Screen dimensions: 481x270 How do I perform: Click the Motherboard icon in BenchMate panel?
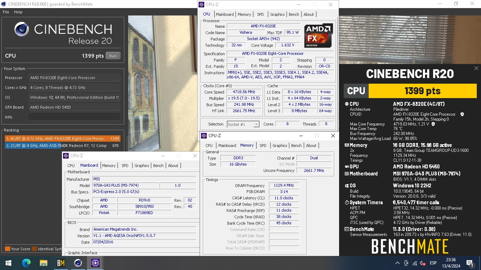coord(346,174)
